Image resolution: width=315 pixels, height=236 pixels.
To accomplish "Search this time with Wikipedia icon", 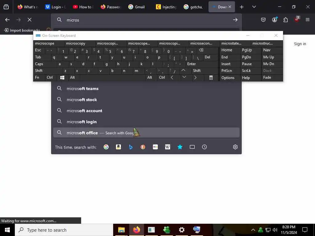I will 168,147.
